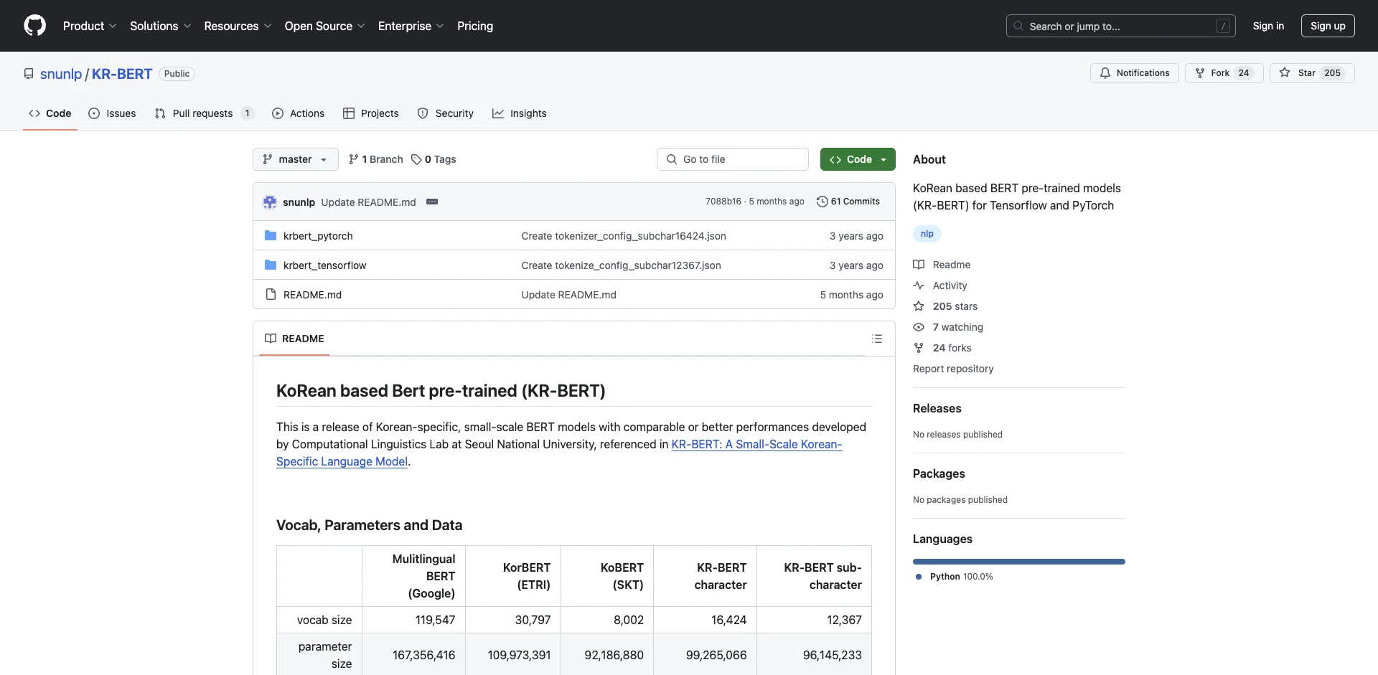1378x675 pixels.
Task: Switch to the Issues tab
Action: point(112,113)
